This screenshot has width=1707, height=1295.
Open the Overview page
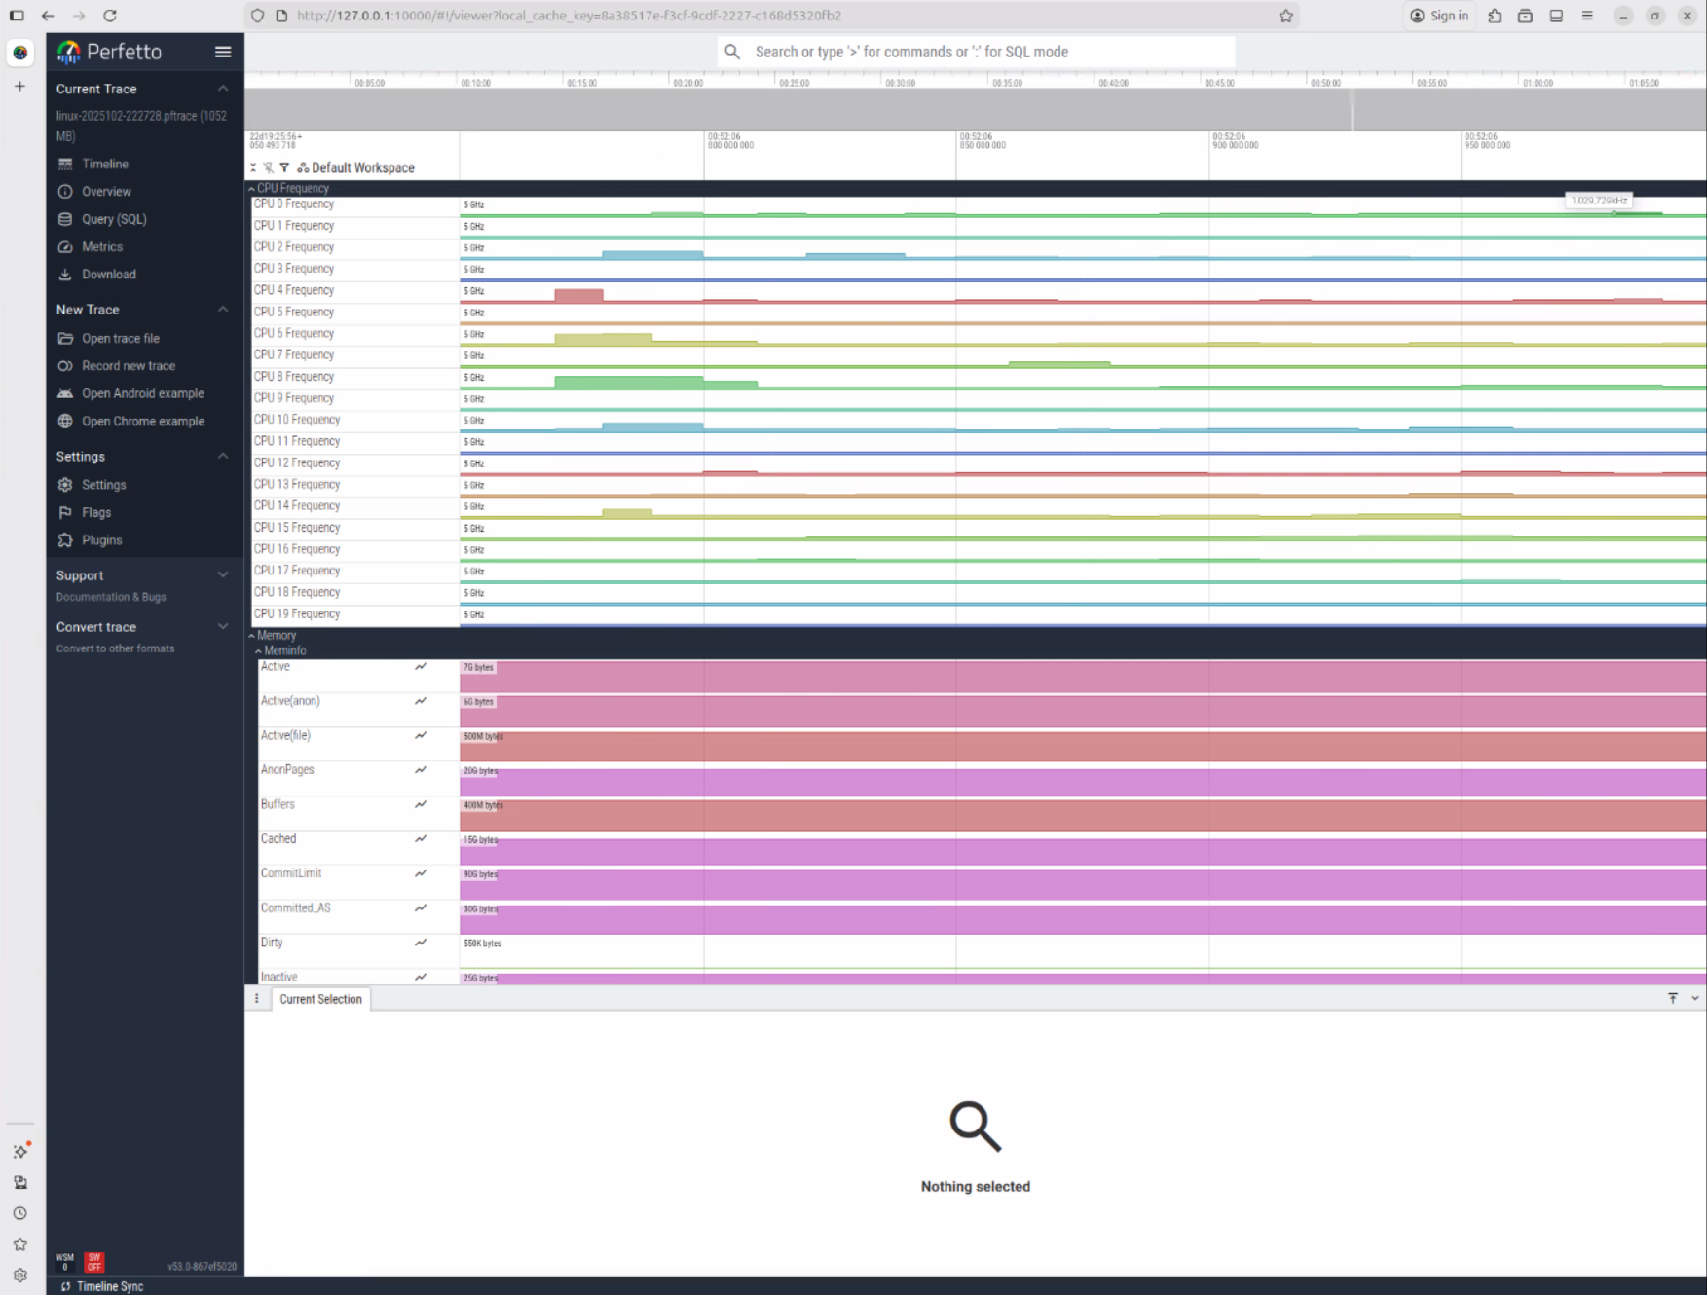coord(106,192)
